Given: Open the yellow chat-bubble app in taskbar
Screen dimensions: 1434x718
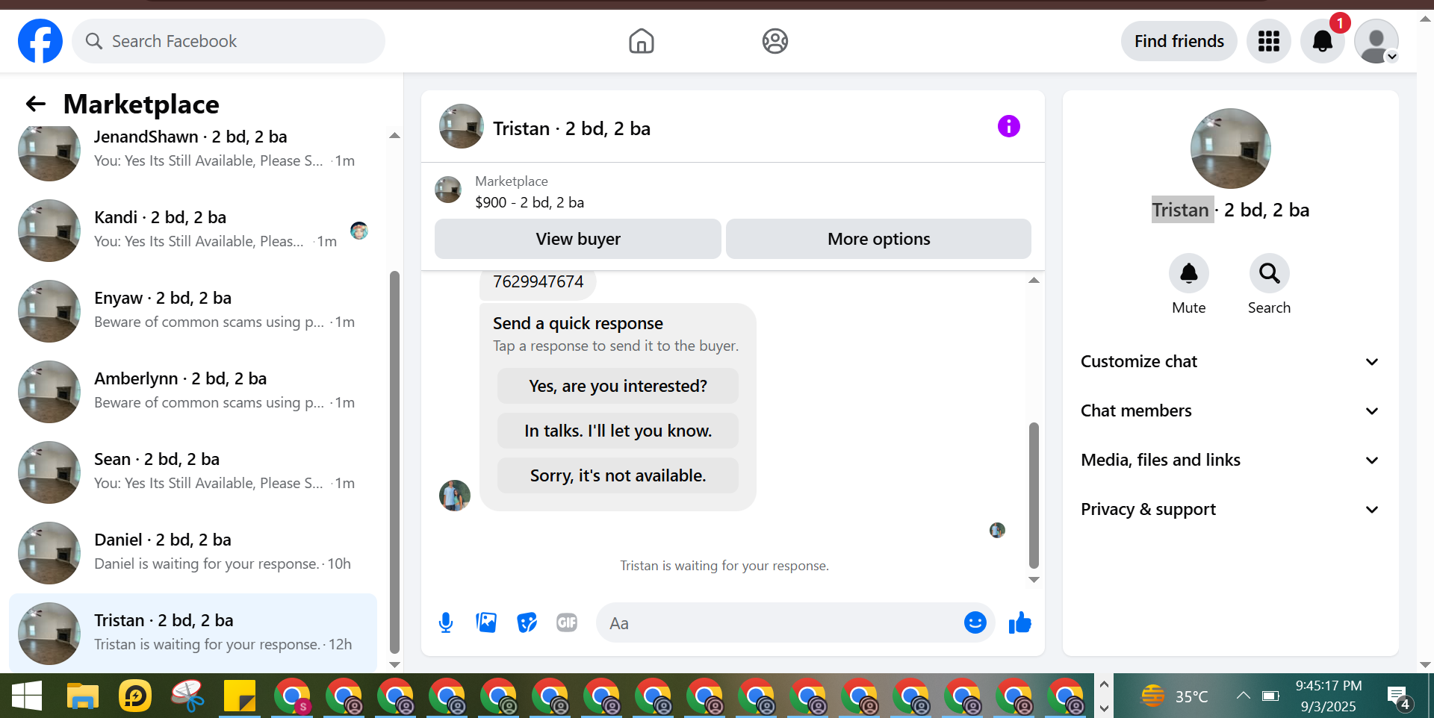Looking at the screenshot, I should (x=135, y=696).
